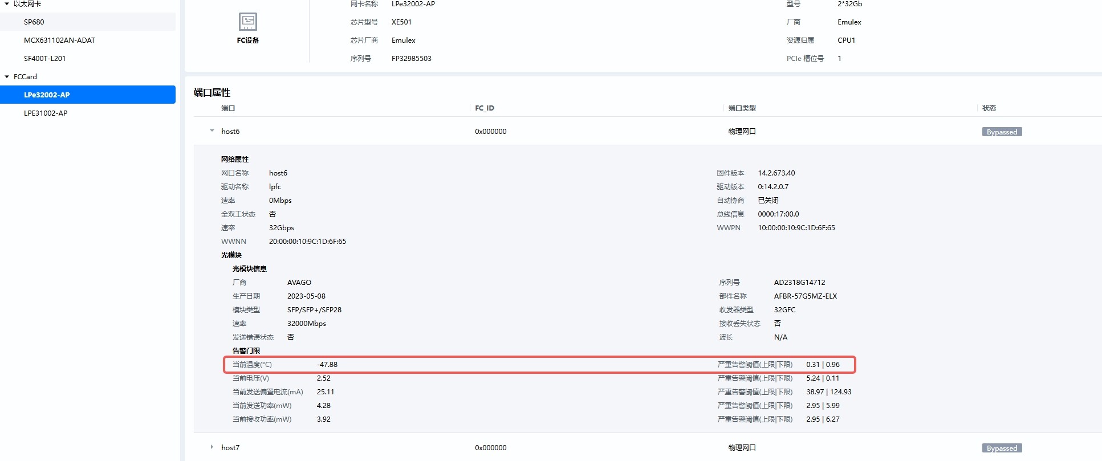This screenshot has width=1102, height=461.
Task: Click the 状态 column header
Action: point(989,108)
